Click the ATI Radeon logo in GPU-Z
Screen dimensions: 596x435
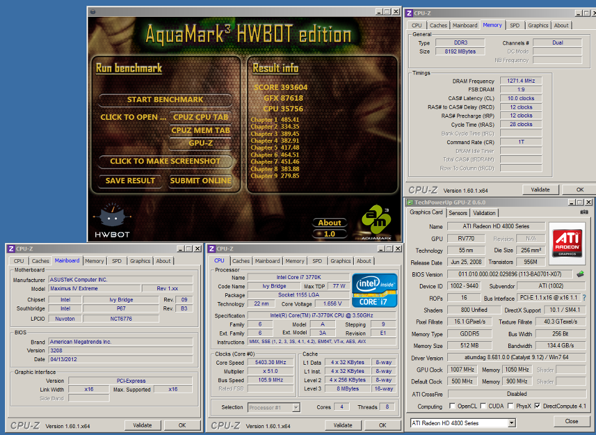coord(567,244)
